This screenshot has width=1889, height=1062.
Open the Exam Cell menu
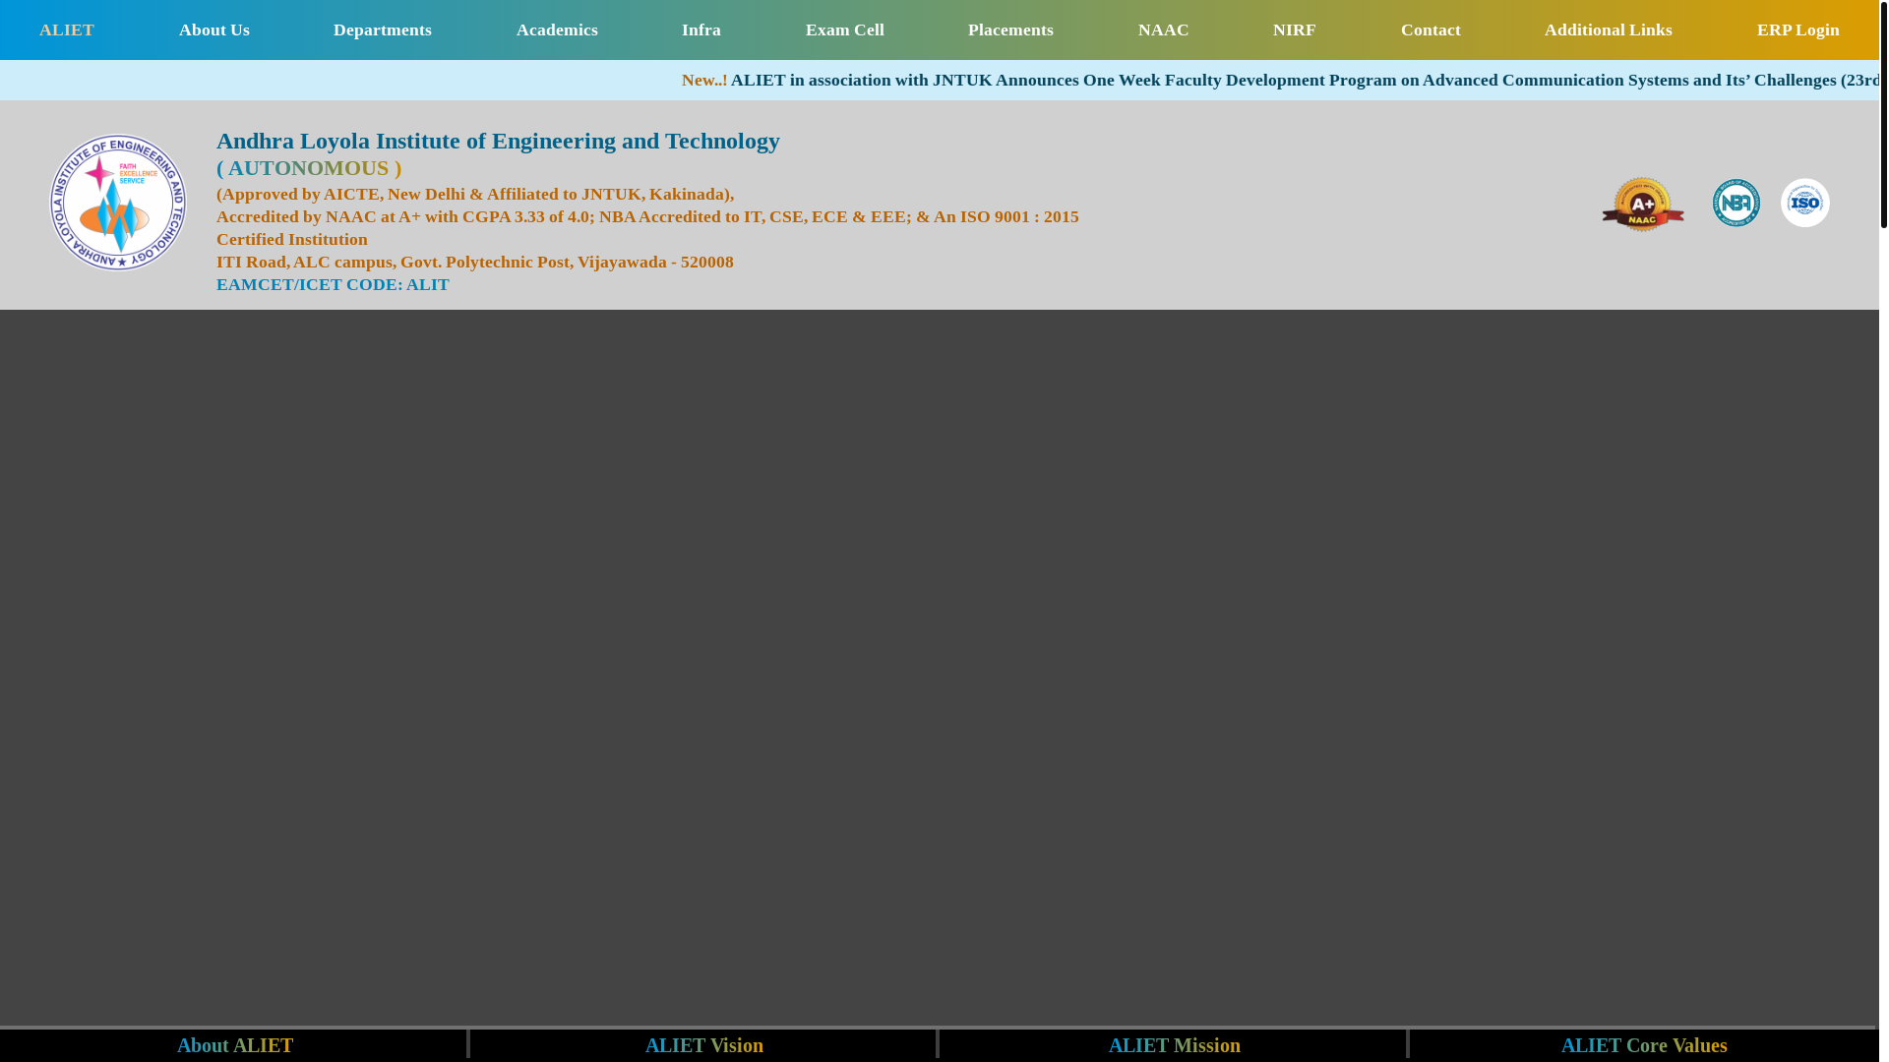(x=845, y=29)
